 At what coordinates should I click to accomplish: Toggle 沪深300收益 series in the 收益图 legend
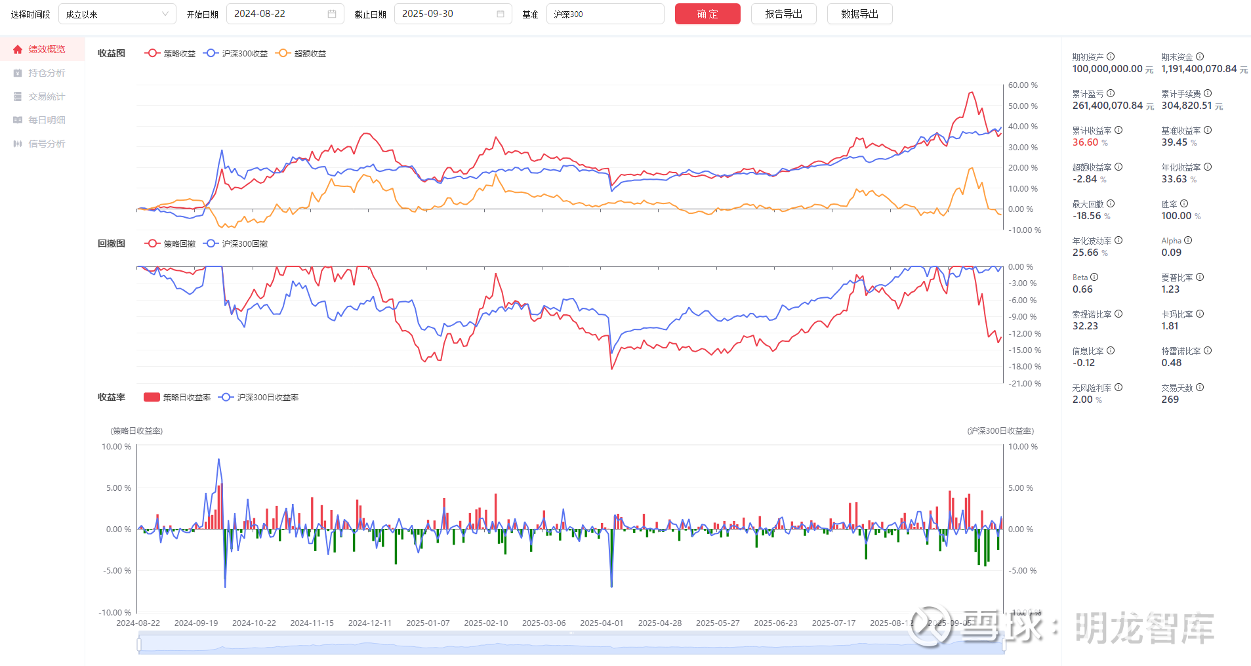(x=236, y=53)
